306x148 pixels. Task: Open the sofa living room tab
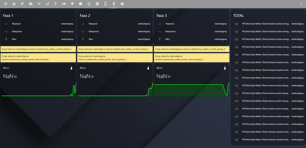30,4
